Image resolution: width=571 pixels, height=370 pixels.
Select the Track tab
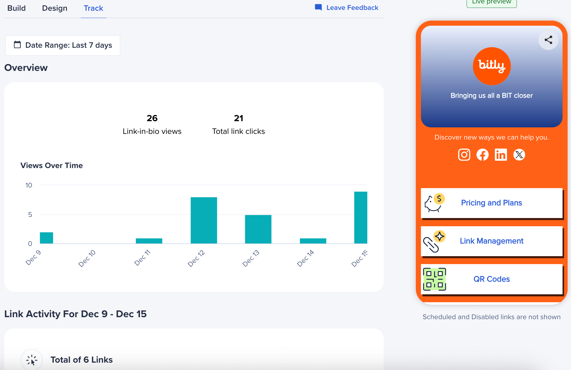[x=93, y=8]
